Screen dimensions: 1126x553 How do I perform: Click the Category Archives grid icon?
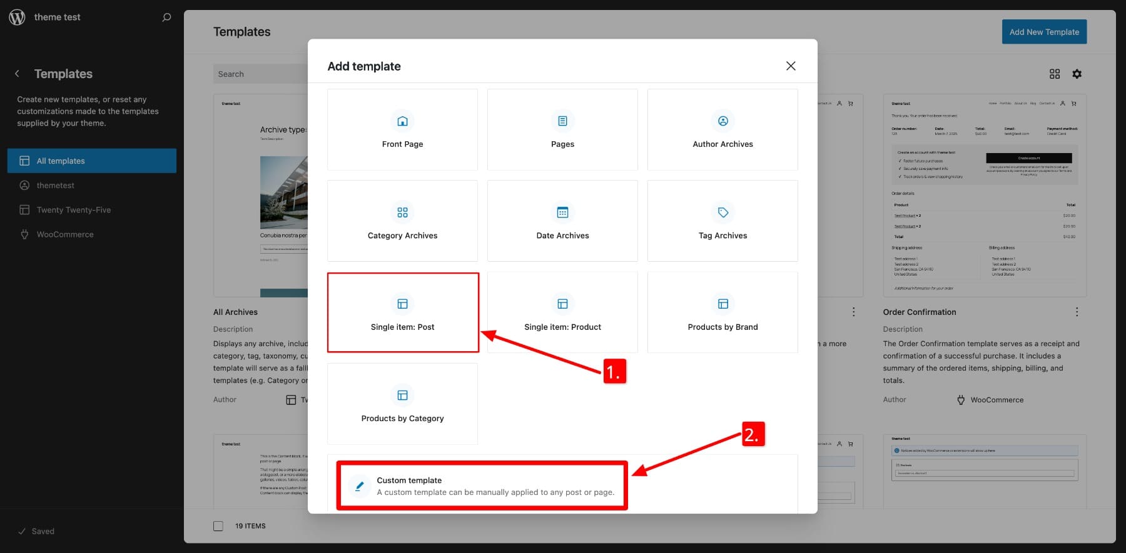pyautogui.click(x=402, y=212)
